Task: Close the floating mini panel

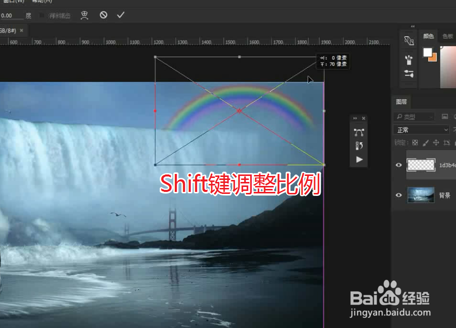Action: (x=364, y=119)
